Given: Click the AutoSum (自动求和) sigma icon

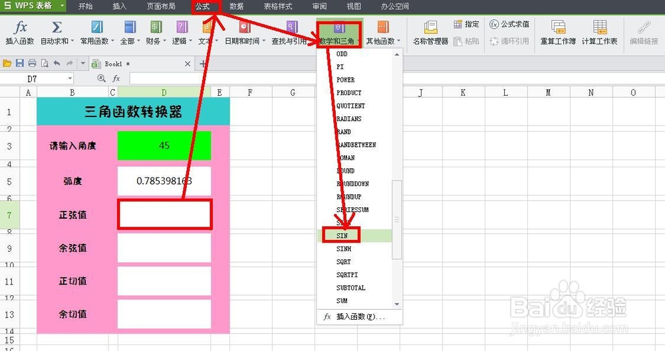Looking at the screenshot, I should tap(57, 28).
